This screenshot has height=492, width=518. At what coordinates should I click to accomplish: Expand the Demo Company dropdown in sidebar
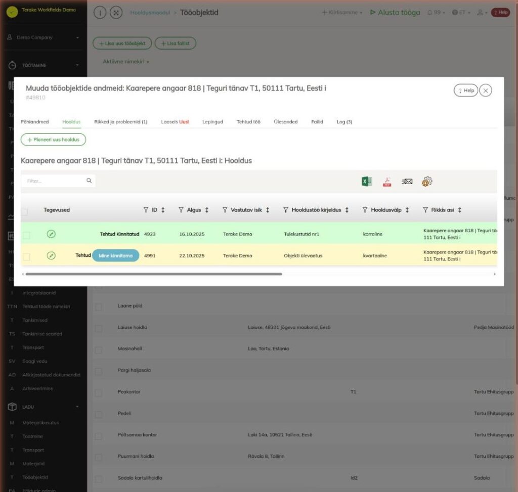44,37
